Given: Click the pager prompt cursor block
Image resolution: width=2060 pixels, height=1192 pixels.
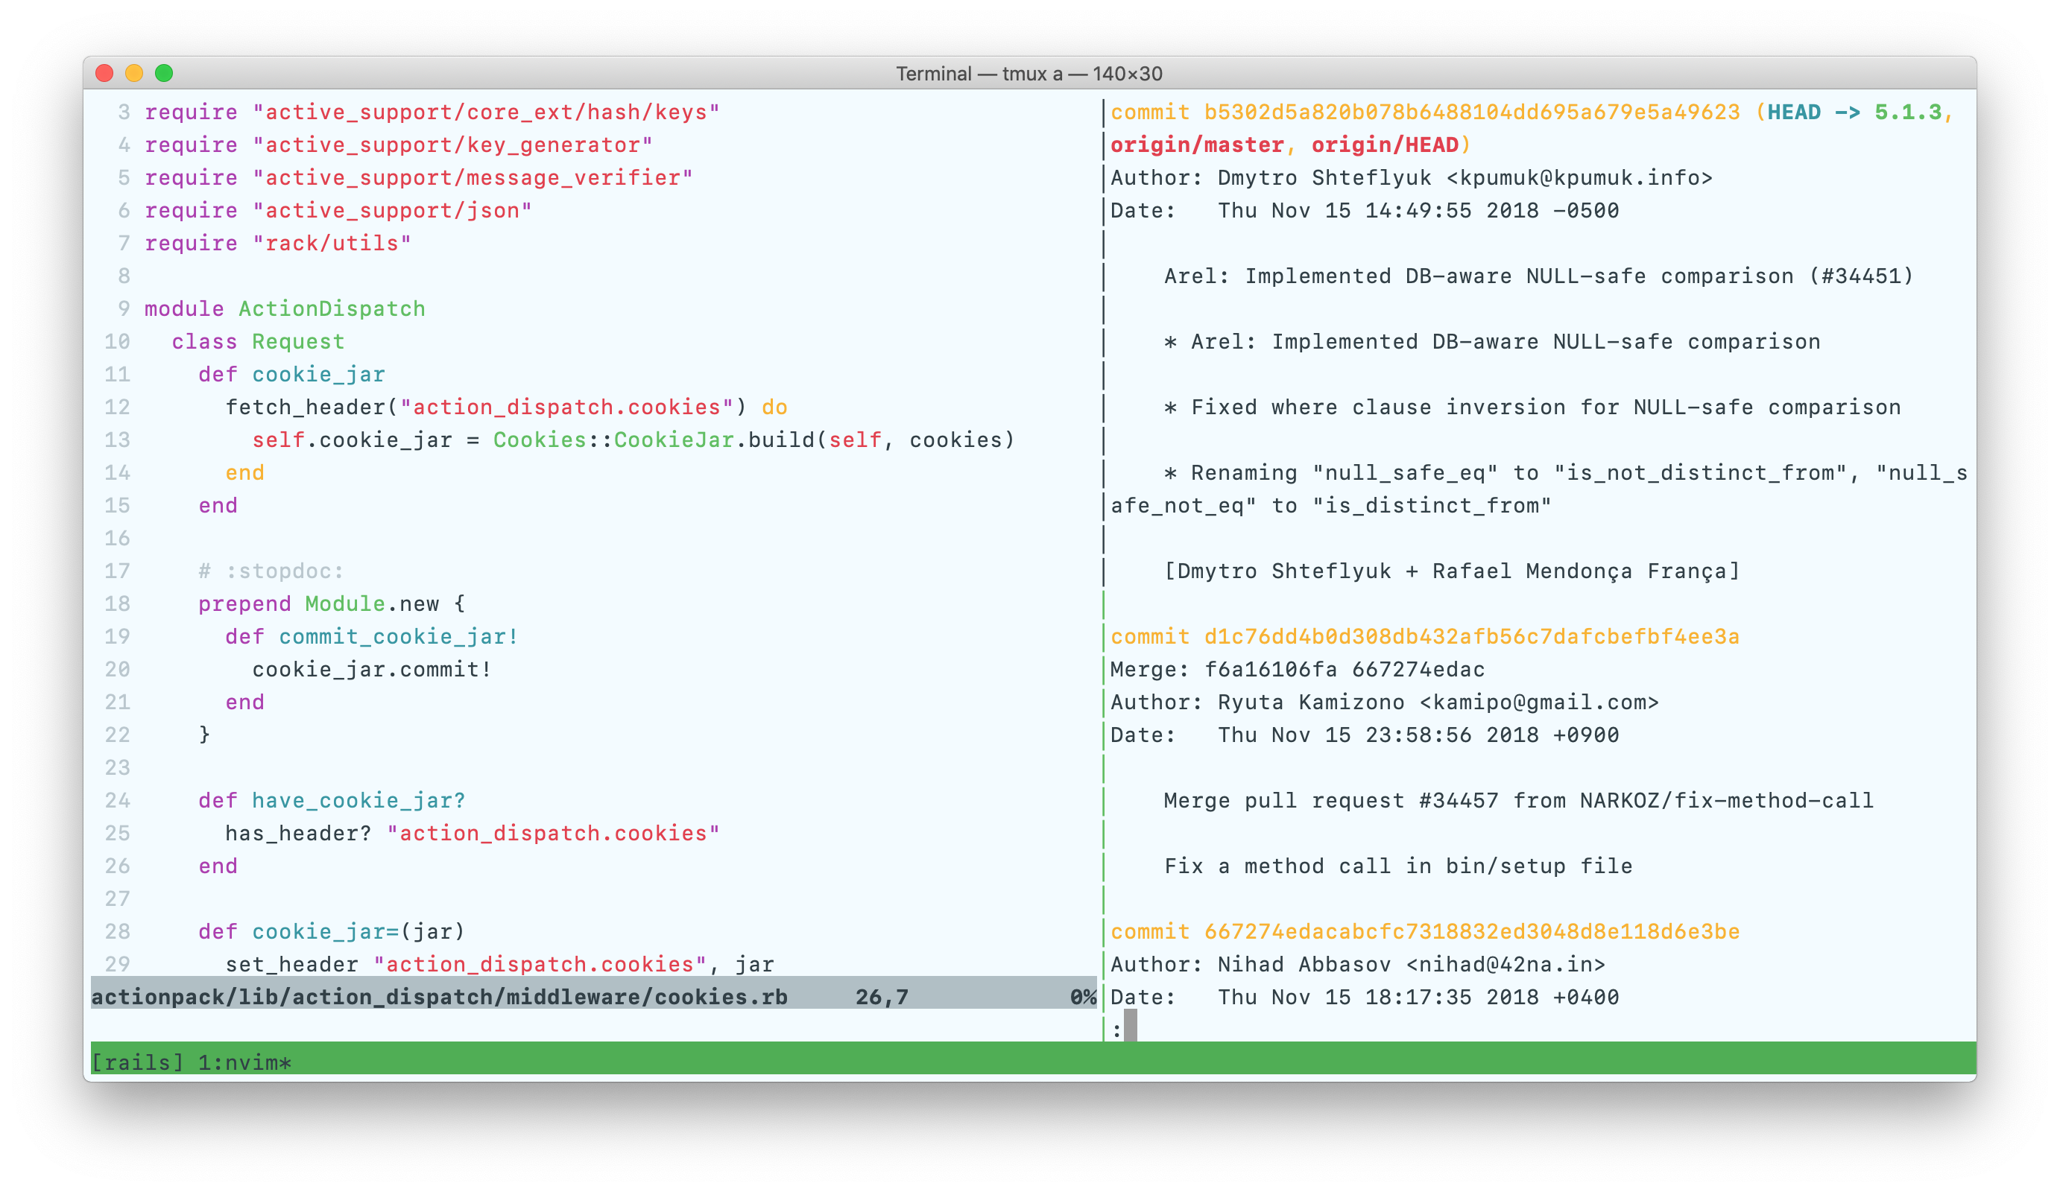Looking at the screenshot, I should click(x=1130, y=1025).
